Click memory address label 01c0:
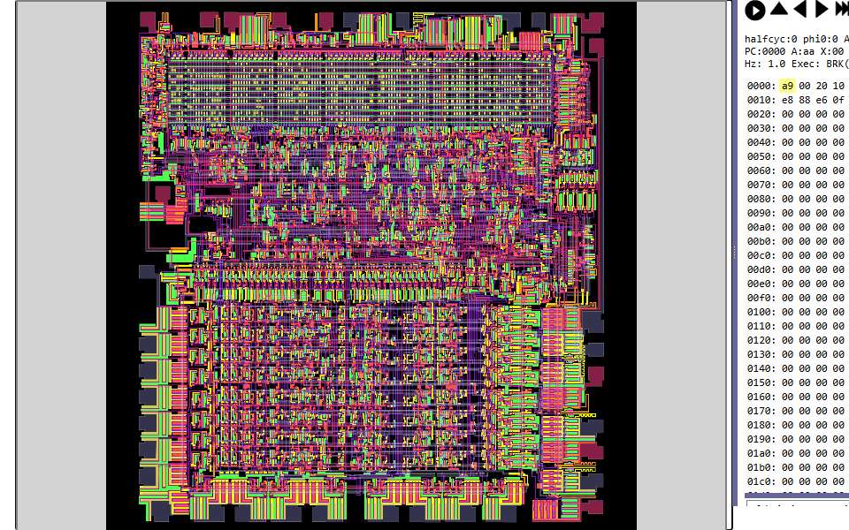849x530 pixels. point(761,481)
